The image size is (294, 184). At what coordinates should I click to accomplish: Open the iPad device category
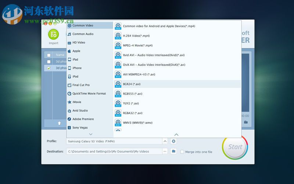point(90,60)
